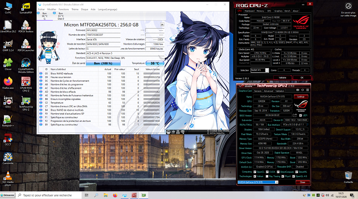Switch to Mainboard tab in CPU-Z

coord(249,11)
